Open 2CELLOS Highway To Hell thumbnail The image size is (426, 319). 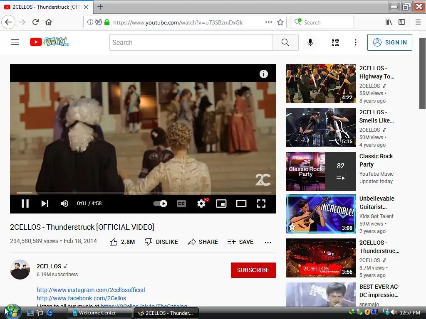pos(321,83)
